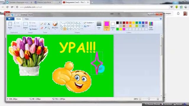The width and height of the screenshot is (189, 106).
Task: Expand the Paste dropdown arrow
Action: tap(10, 29)
